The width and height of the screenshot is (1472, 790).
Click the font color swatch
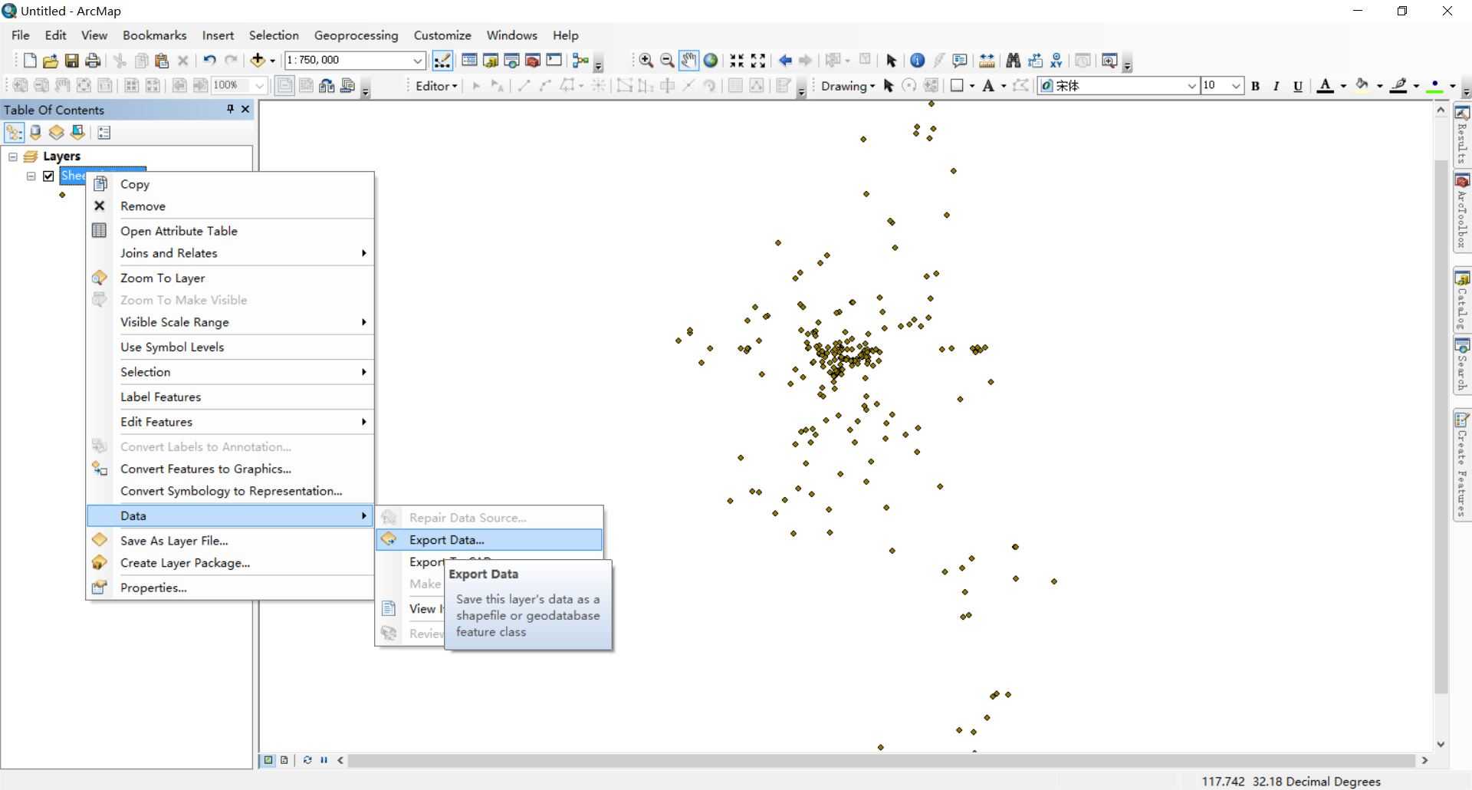pos(1325,86)
